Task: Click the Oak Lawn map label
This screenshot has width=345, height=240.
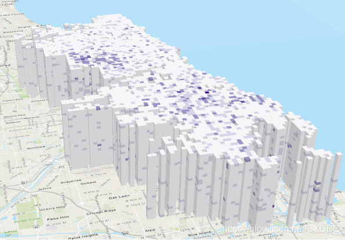Action: [119, 197]
